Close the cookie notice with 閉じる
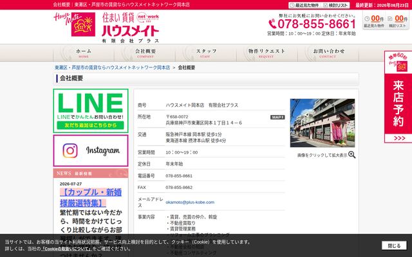The image size is (412, 257). click(394, 245)
